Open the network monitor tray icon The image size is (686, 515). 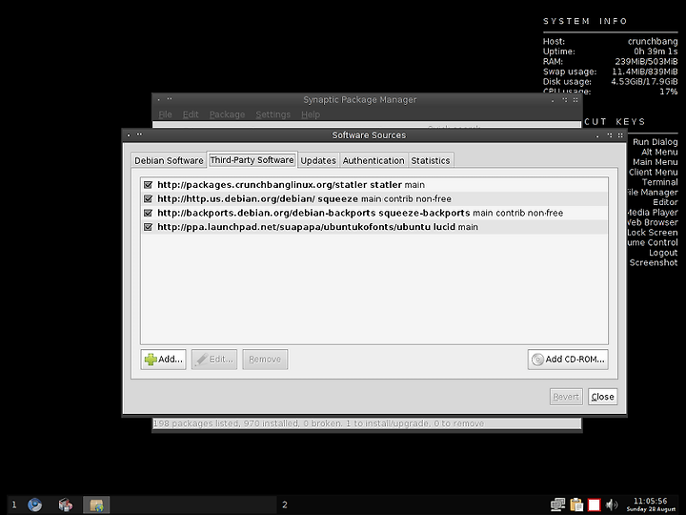557,505
